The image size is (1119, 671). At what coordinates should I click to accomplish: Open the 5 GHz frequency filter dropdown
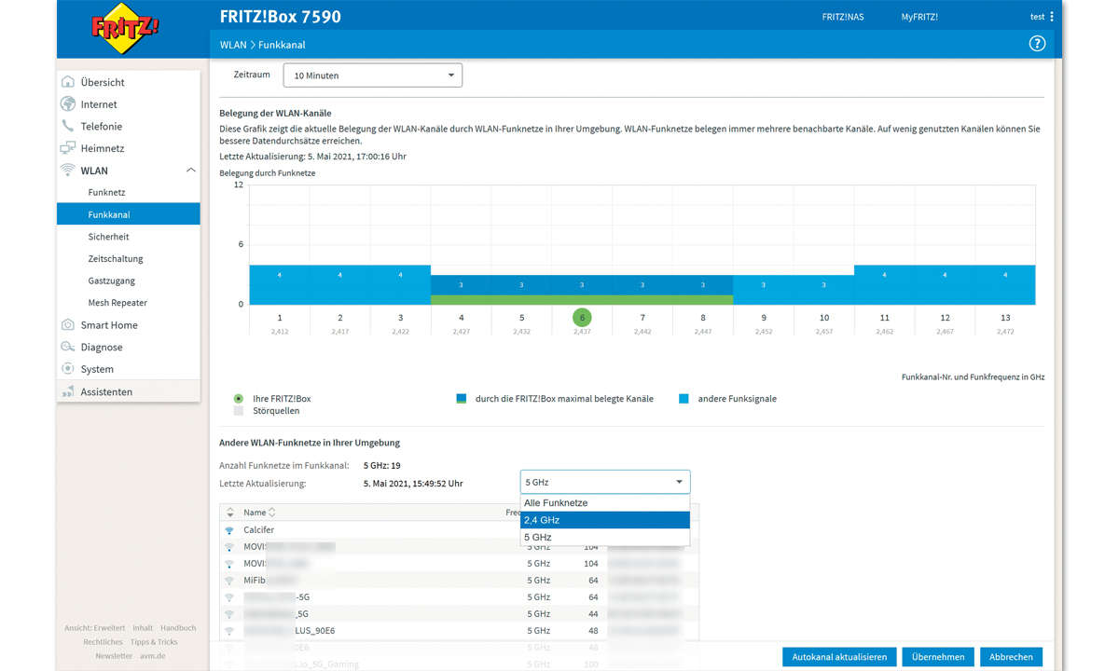[x=605, y=482]
